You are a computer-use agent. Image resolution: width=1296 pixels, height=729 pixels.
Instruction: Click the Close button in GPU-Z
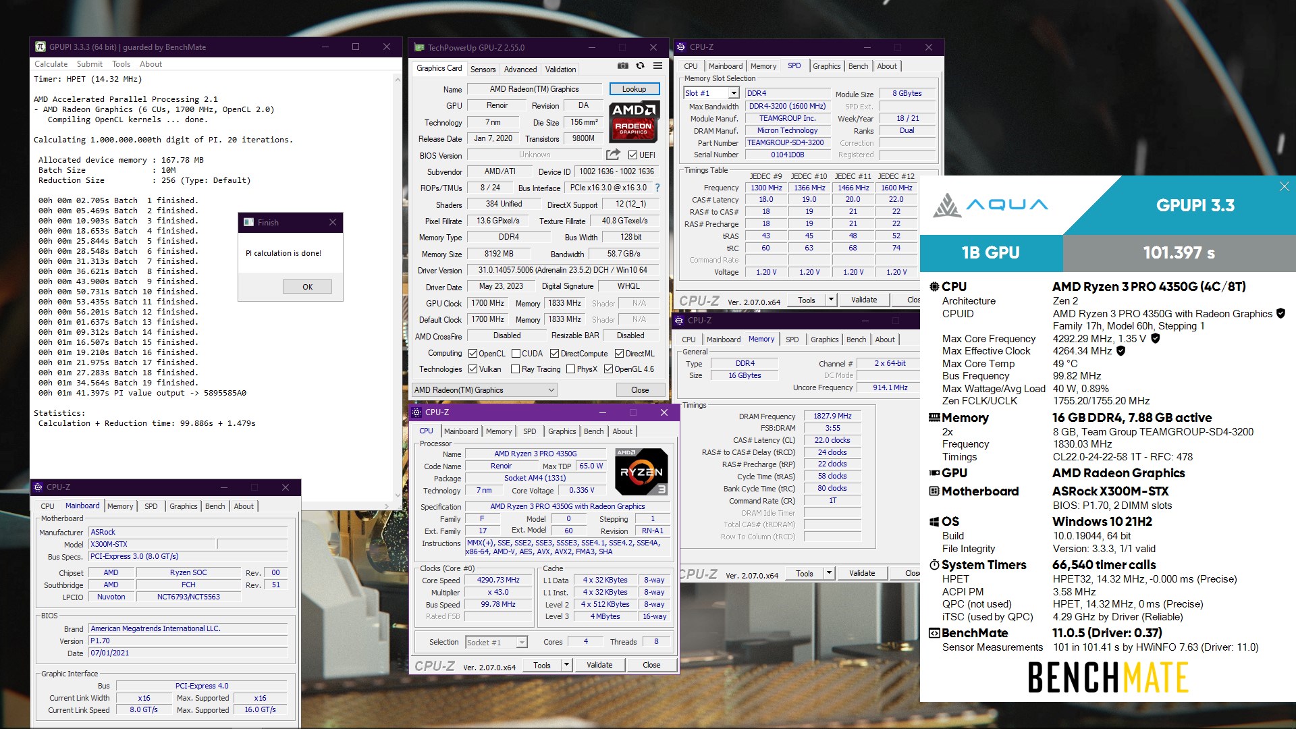point(640,390)
